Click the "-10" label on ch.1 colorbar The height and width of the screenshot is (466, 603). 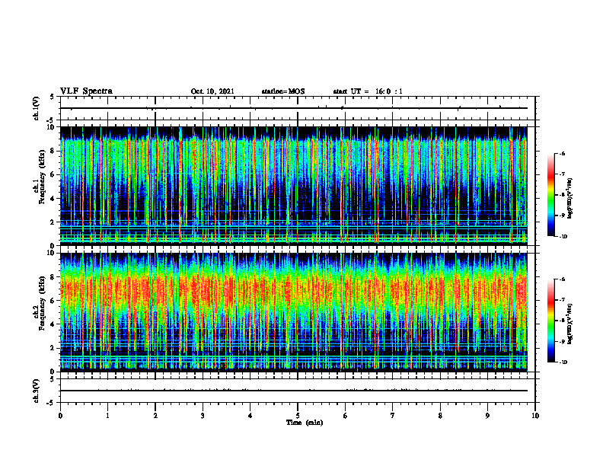click(563, 237)
